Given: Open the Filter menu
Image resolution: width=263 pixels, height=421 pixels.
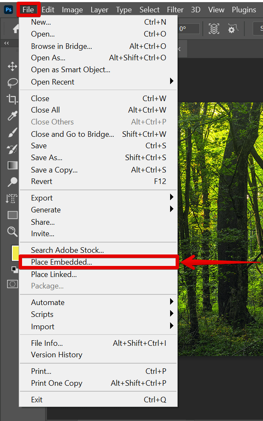Looking at the screenshot, I should click(175, 9).
